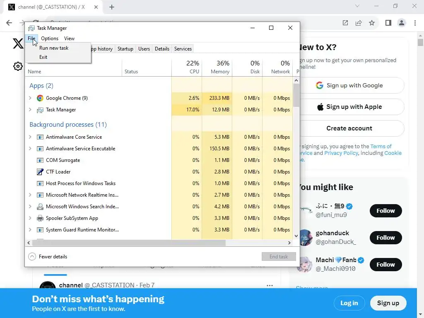Viewport: 424px width, 318px height.
Task: Open the Terms of Service link
Action: (x=381, y=146)
